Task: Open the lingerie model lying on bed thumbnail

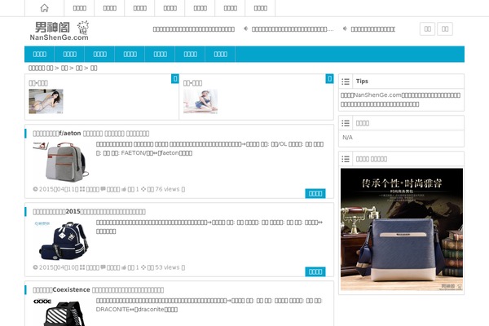Action: coord(46,101)
